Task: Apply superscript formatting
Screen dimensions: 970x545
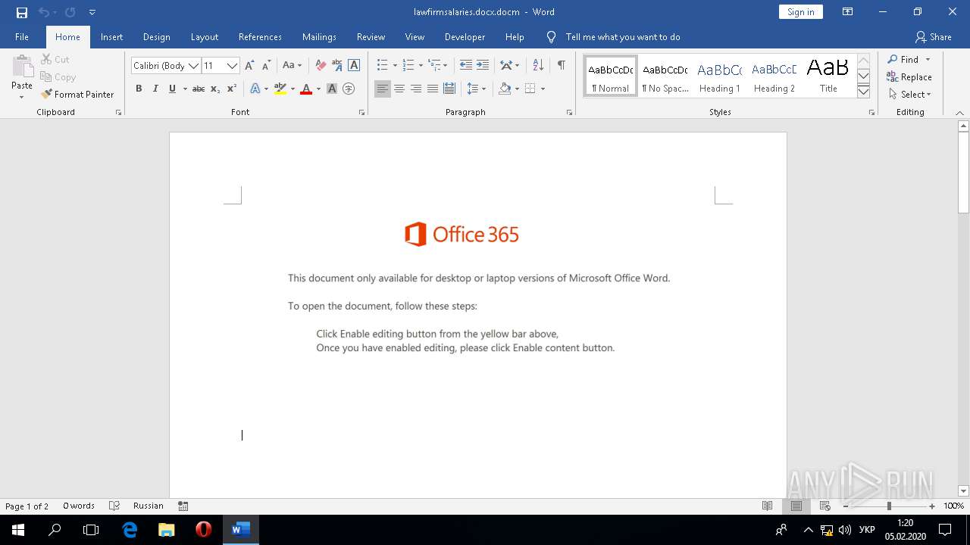Action: coord(232,89)
